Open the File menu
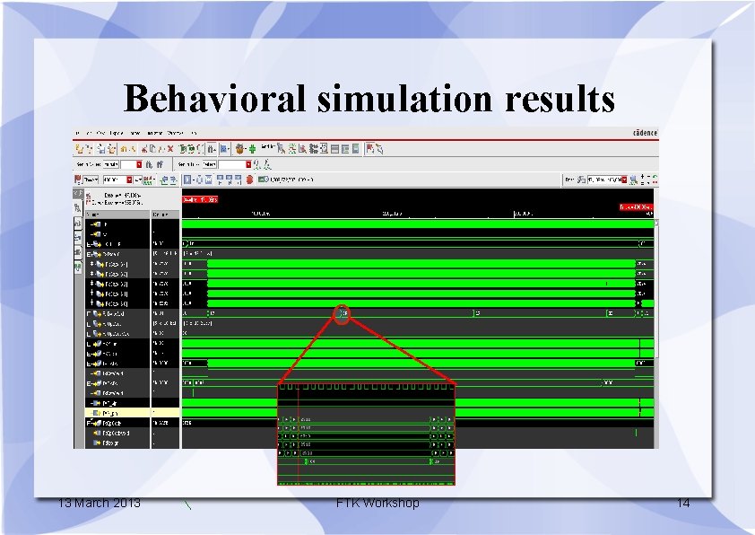 [75, 133]
